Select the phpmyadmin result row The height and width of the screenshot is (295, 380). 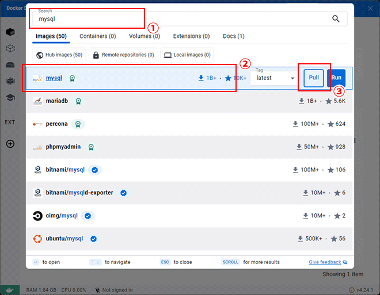coord(189,147)
